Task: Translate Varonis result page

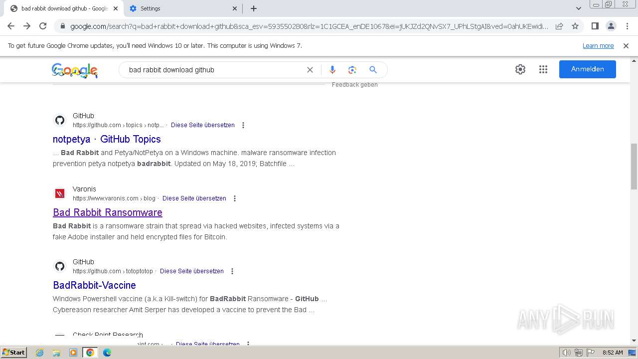Action: point(194,198)
